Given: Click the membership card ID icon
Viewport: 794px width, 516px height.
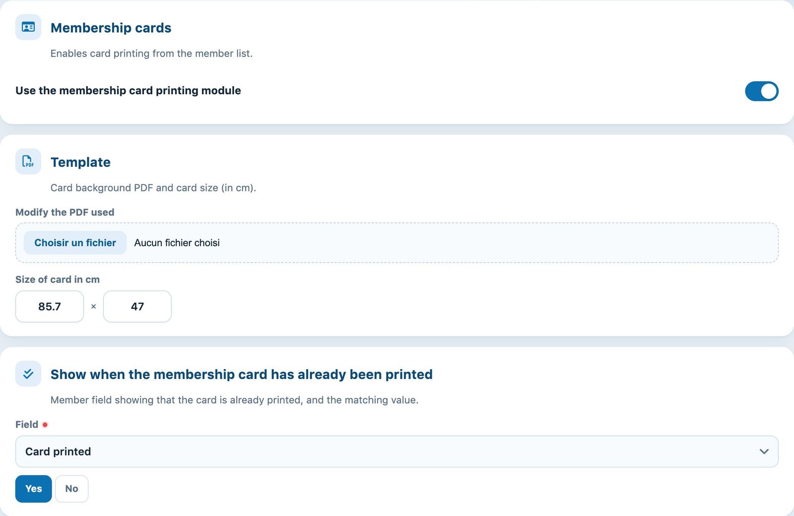Looking at the screenshot, I should [x=28, y=27].
